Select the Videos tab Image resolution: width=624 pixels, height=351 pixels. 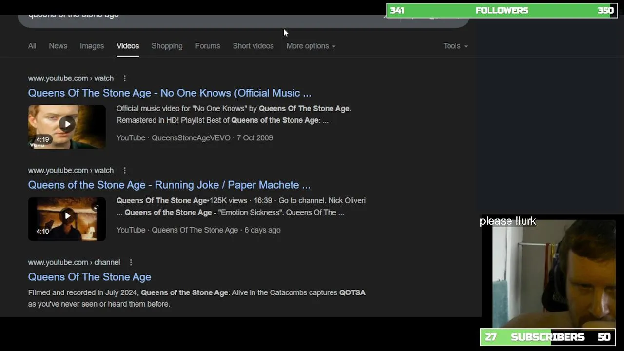click(x=128, y=46)
